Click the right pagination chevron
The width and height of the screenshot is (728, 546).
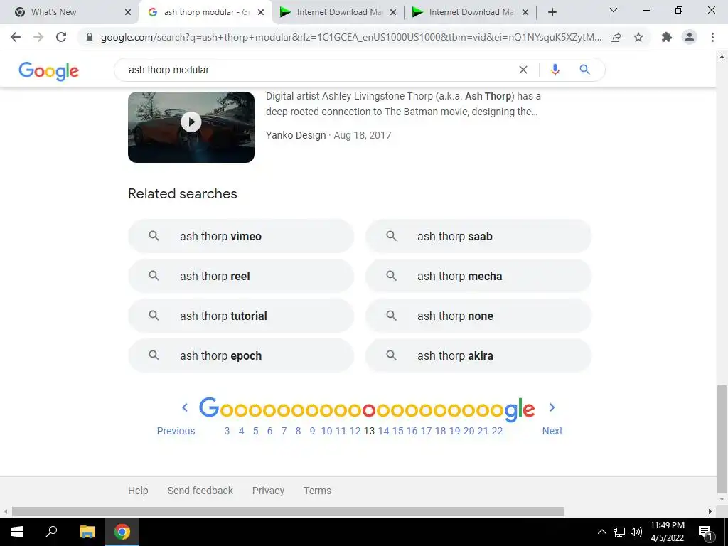click(552, 407)
